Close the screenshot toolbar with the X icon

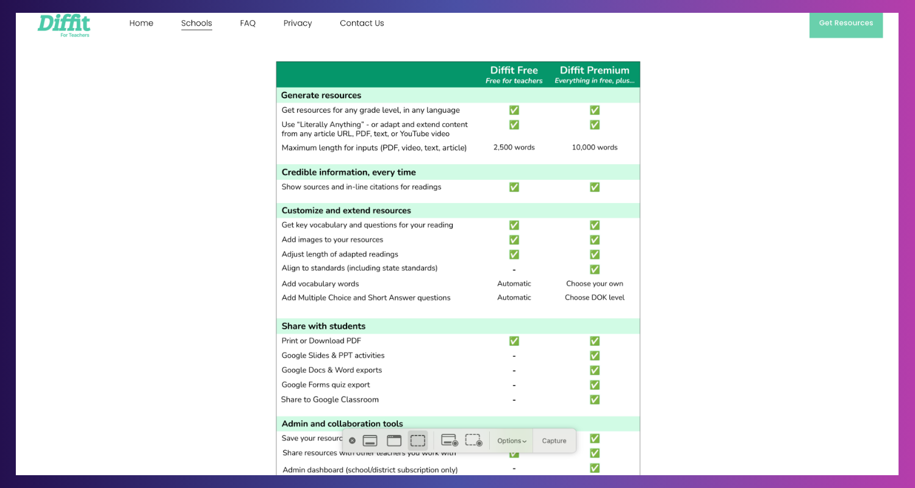[x=352, y=440]
